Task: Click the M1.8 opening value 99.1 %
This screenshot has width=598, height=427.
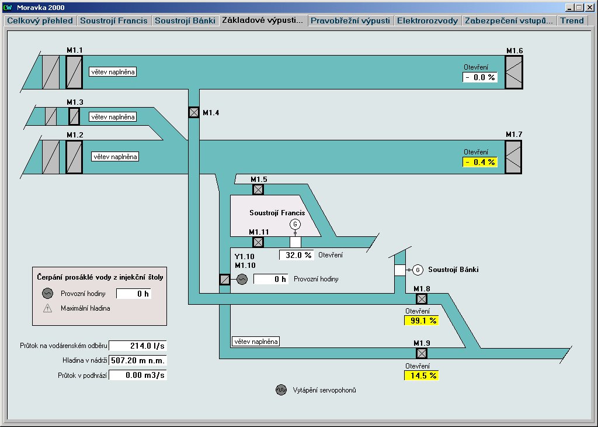Action: (x=421, y=320)
